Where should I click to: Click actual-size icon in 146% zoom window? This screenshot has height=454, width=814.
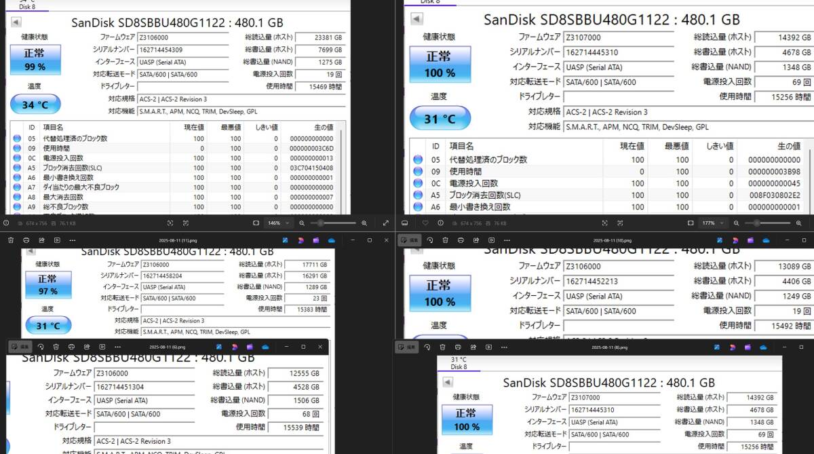pos(170,223)
